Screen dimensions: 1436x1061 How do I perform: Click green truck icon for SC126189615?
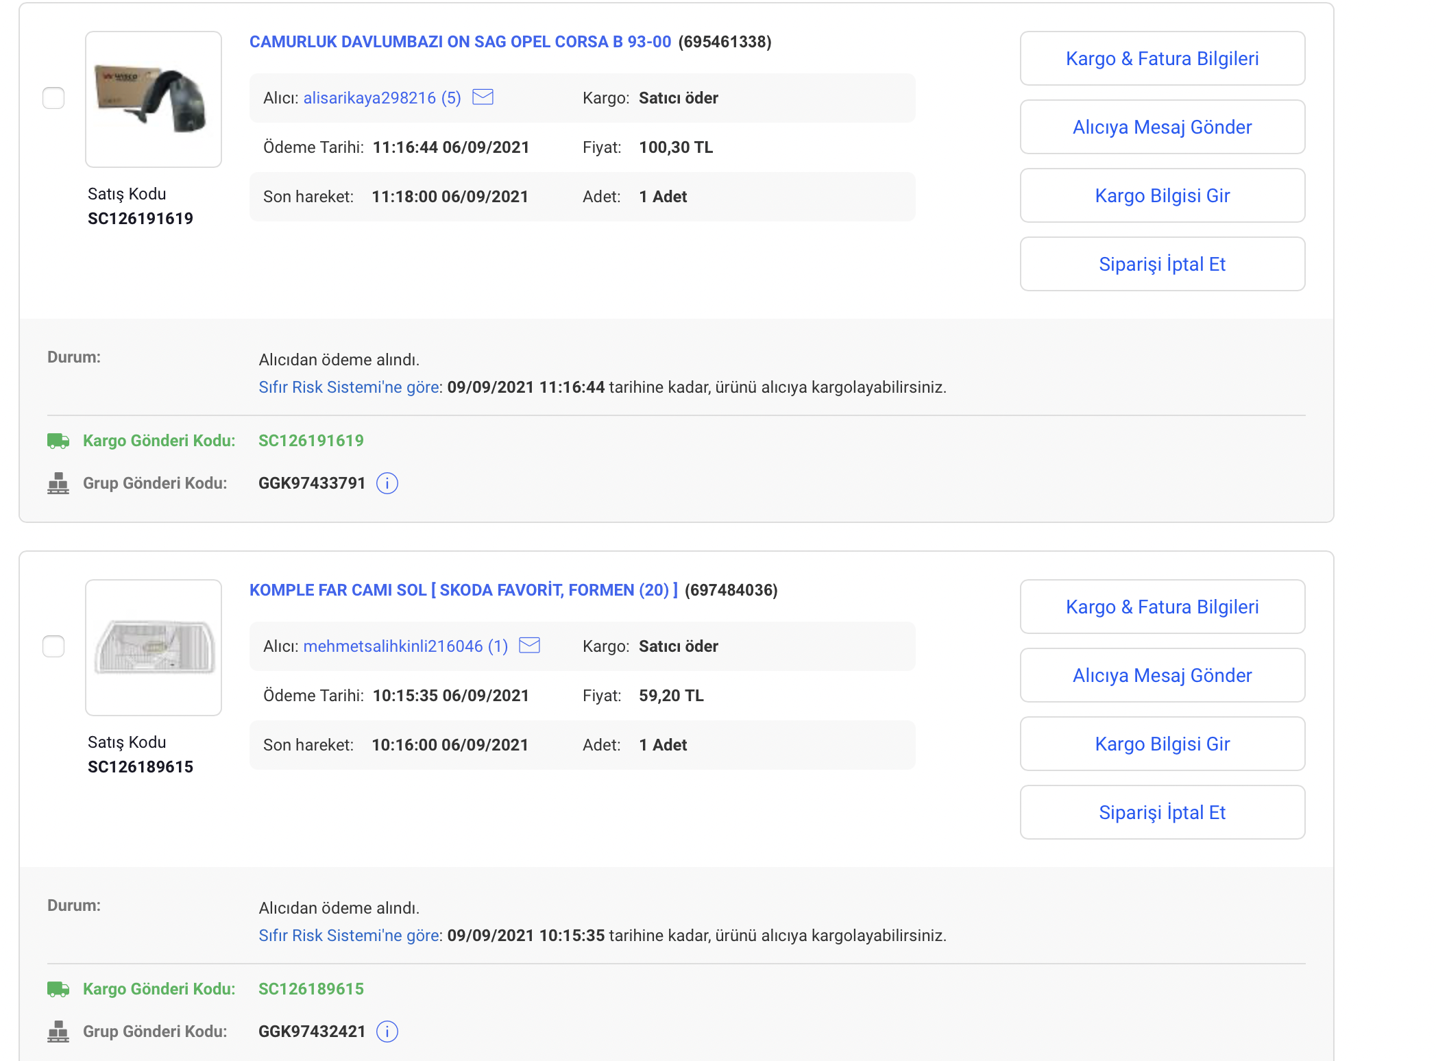click(x=58, y=989)
